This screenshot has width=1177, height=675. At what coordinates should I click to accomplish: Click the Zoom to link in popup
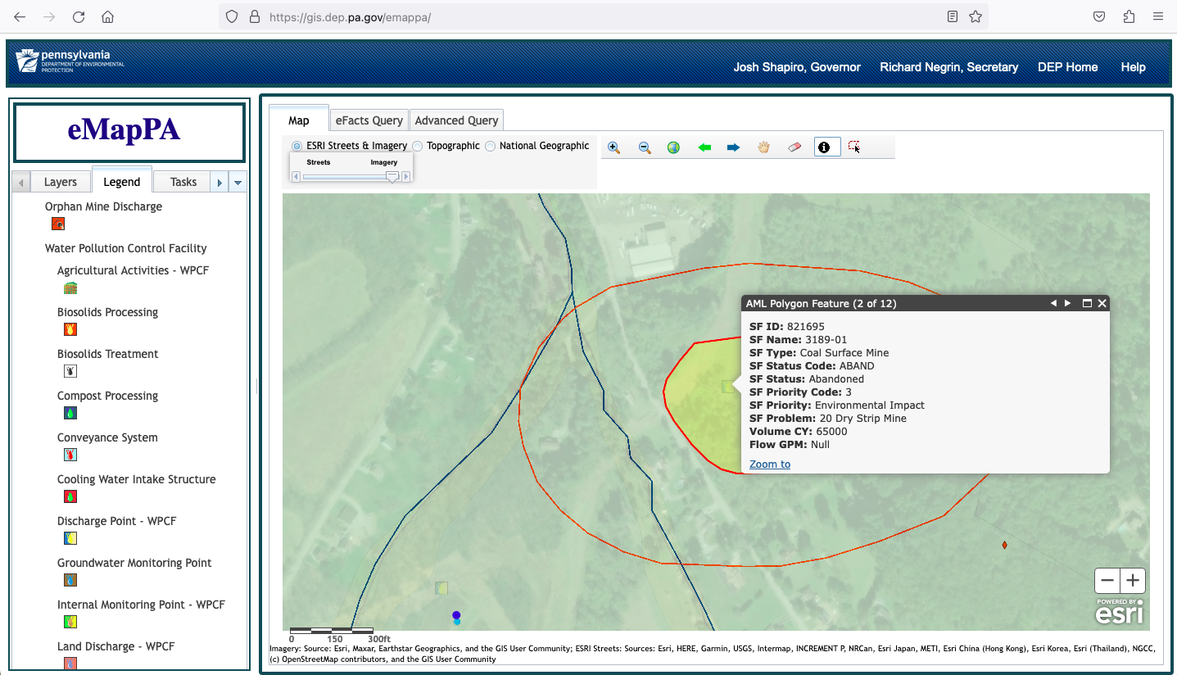coord(769,464)
